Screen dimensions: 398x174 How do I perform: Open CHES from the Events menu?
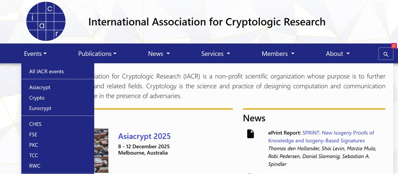35,124
